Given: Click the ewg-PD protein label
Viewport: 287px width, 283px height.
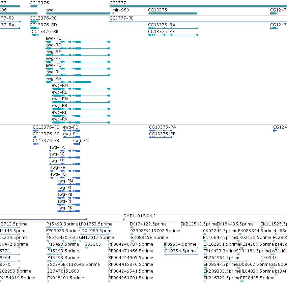Looking at the screenshot, I should pyautogui.click(x=71, y=127).
